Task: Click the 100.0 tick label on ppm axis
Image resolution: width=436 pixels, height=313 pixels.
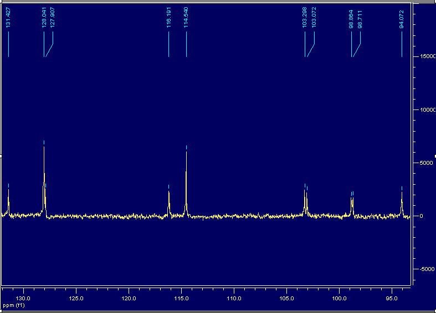Action: click(x=339, y=299)
